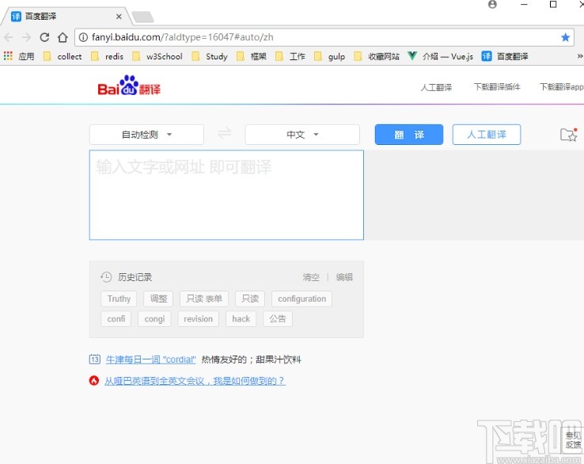Open the 人工翻译 header link
The image size is (584, 464).
436,87
